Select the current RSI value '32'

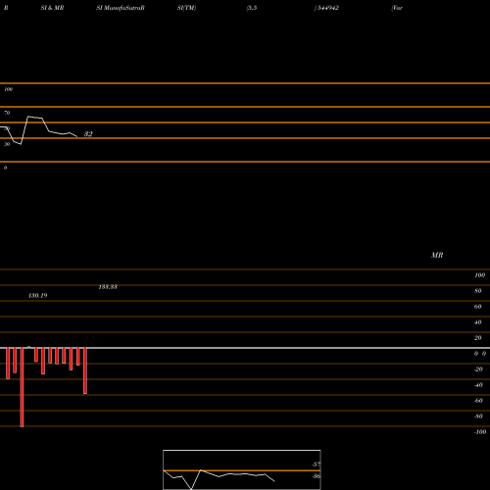point(88,134)
